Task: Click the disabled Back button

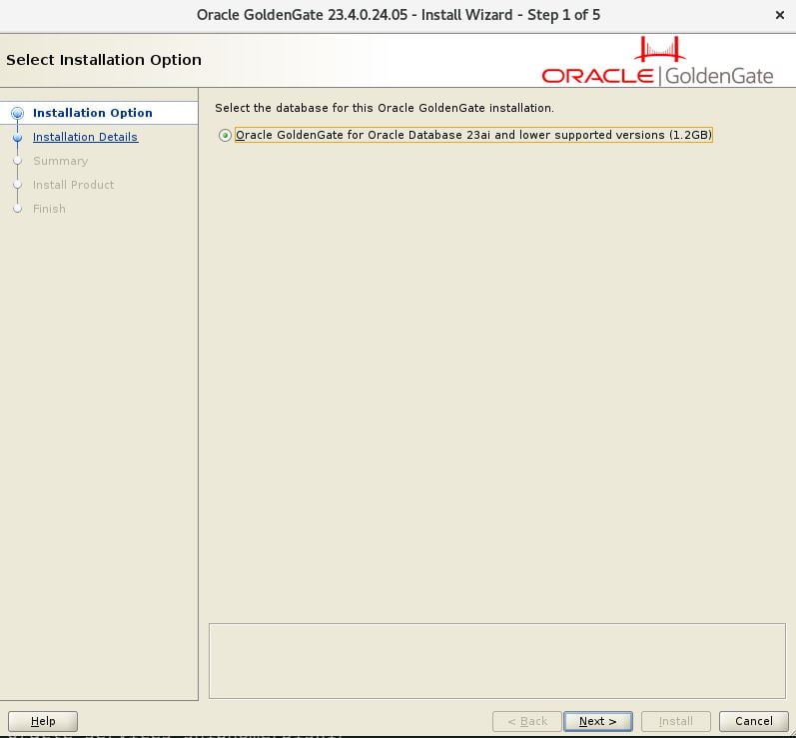Action: (527, 721)
